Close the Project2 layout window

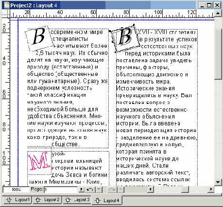pyautogui.click(x=217, y=5)
